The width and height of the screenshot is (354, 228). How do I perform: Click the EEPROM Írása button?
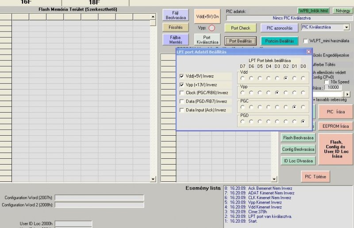335,126
